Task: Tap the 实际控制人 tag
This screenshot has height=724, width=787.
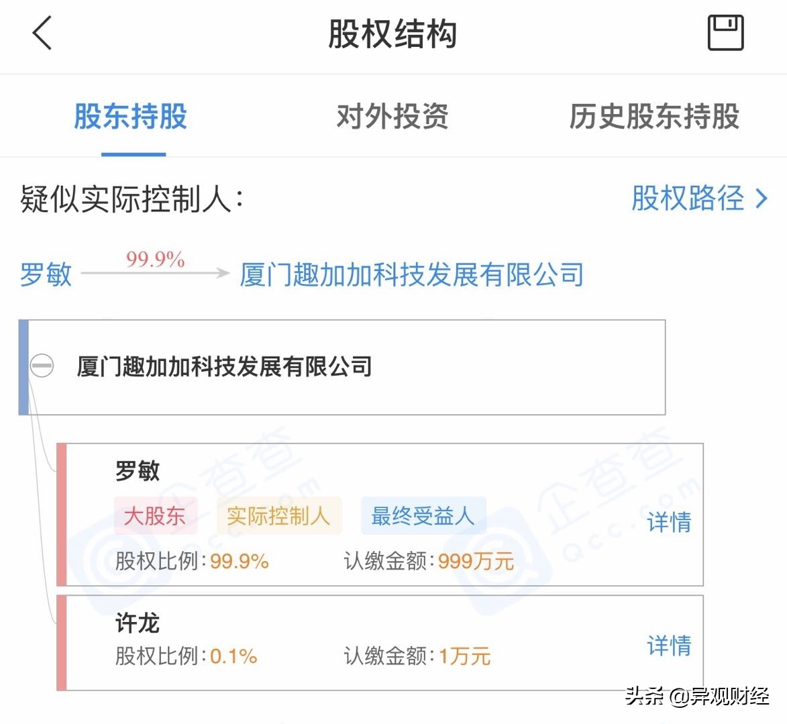Action: (x=279, y=516)
